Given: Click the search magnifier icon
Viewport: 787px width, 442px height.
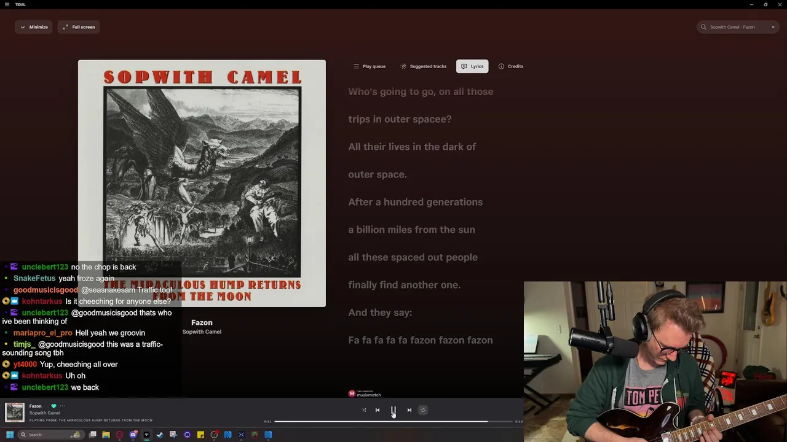Looking at the screenshot, I should coord(703,27).
